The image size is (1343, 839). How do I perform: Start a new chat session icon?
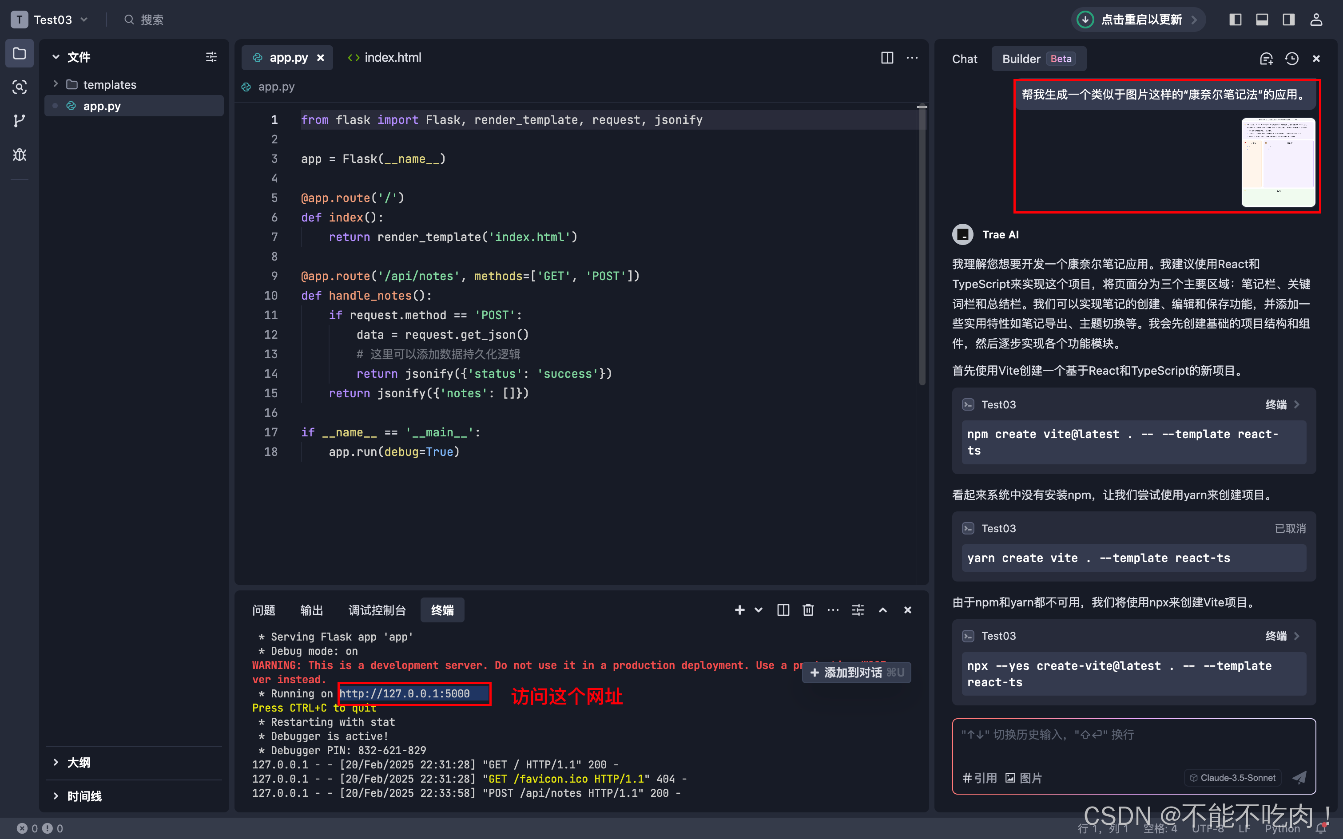pyautogui.click(x=1266, y=59)
